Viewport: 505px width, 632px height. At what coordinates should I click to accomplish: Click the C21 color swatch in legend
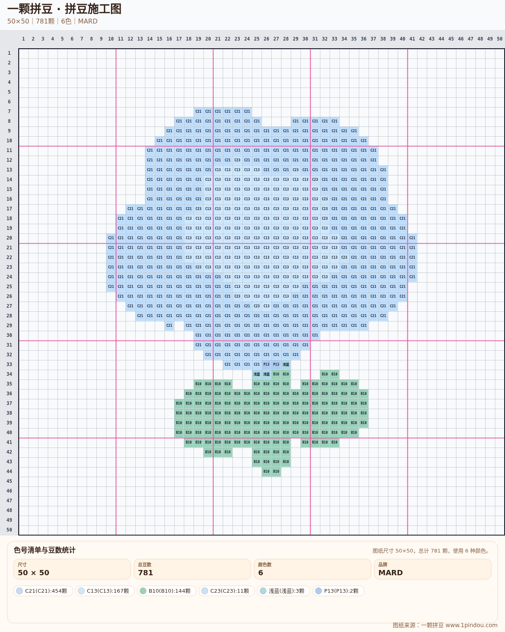click(x=19, y=591)
